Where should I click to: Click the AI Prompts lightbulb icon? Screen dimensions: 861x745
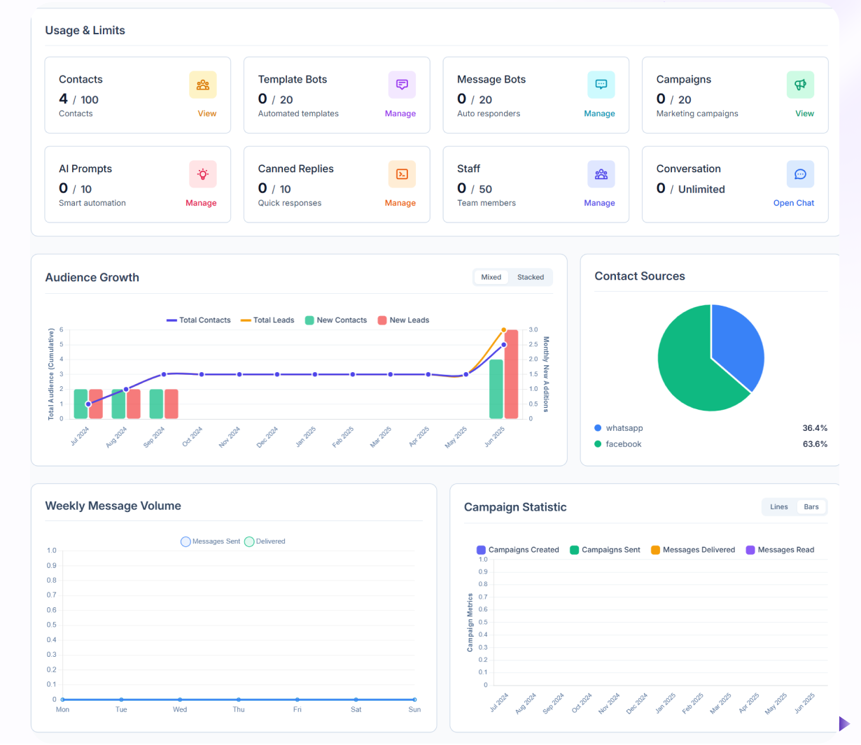202,173
